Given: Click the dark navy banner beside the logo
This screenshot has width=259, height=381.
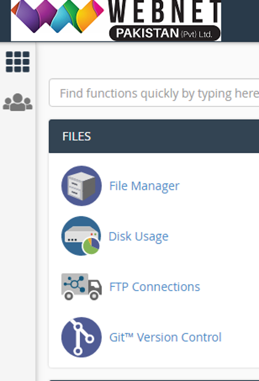Looking at the screenshot, I should 240,20.
